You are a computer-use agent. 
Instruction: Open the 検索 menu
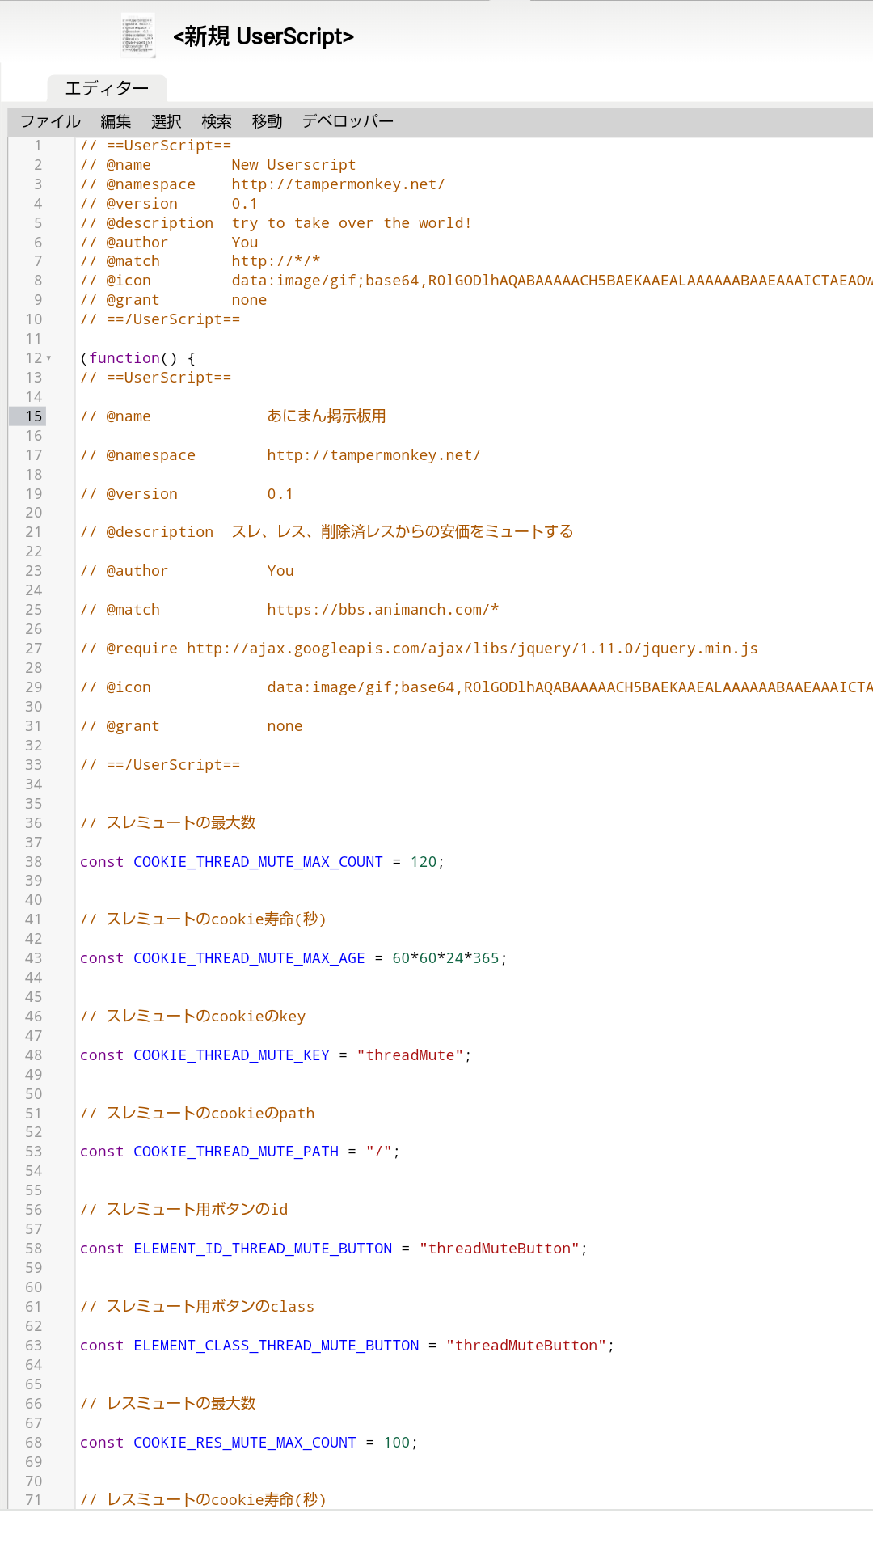click(x=217, y=121)
